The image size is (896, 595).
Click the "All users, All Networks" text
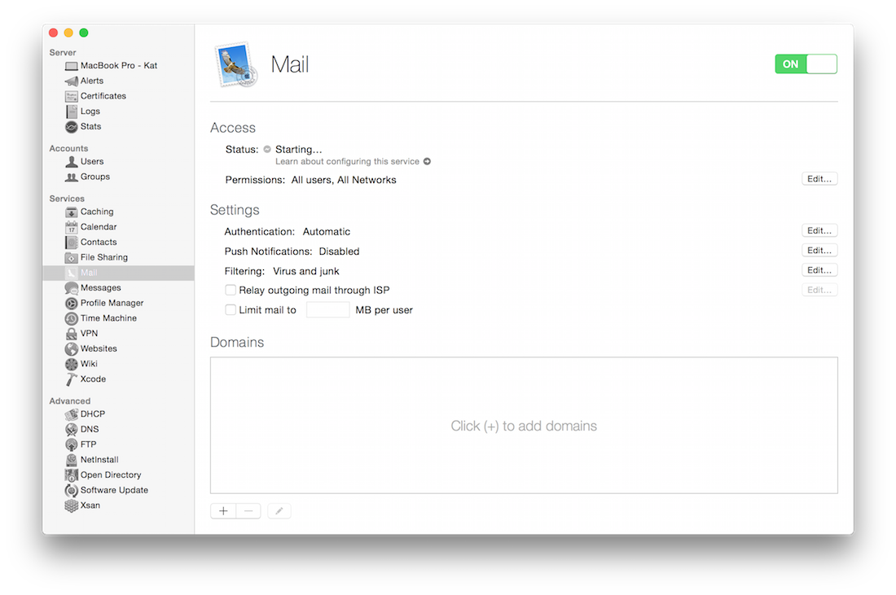tap(344, 180)
